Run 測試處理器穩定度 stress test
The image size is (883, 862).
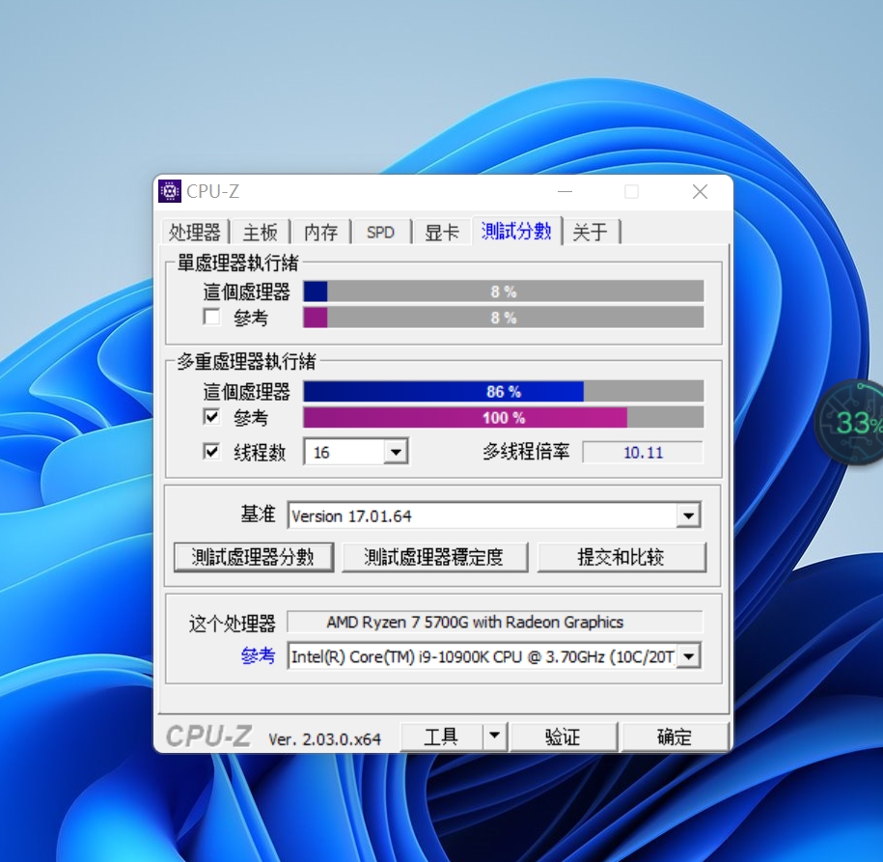[434, 557]
